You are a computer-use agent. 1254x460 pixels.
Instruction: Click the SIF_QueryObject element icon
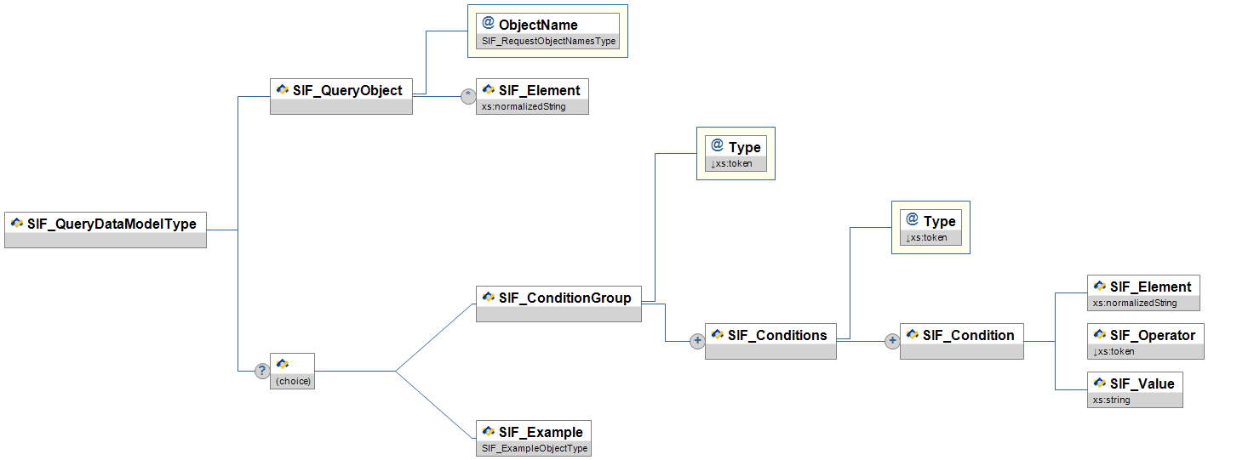coord(283,89)
